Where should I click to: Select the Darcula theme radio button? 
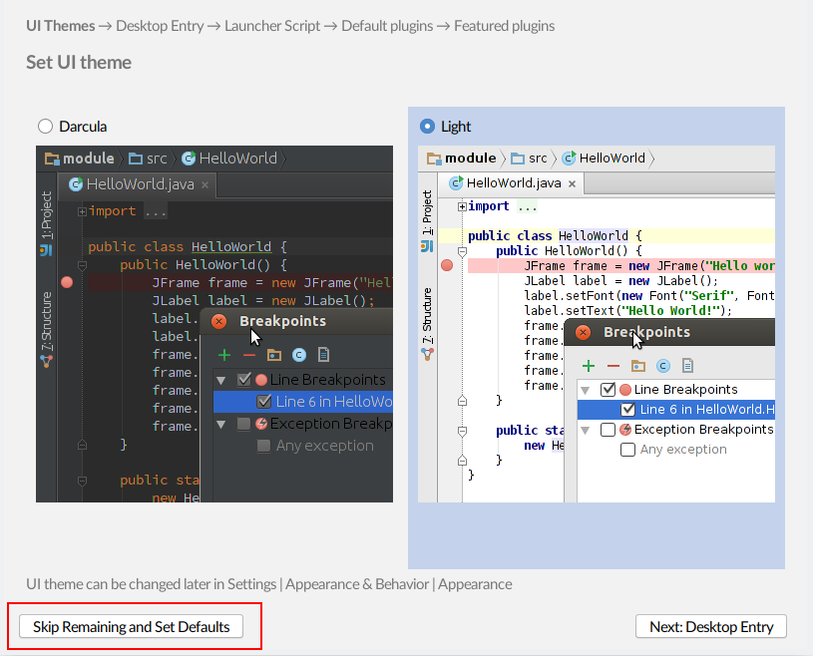(45, 127)
